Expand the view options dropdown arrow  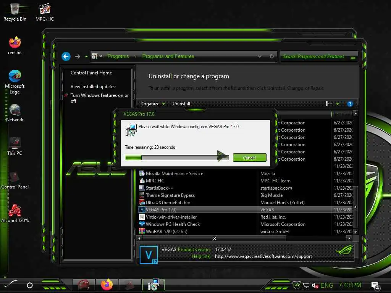(338, 104)
